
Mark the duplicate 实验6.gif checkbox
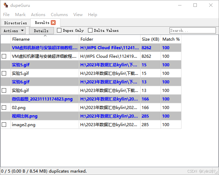pyautogui.click(x=4, y=91)
